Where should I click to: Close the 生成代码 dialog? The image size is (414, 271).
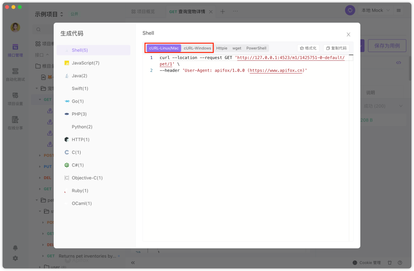pyautogui.click(x=348, y=34)
